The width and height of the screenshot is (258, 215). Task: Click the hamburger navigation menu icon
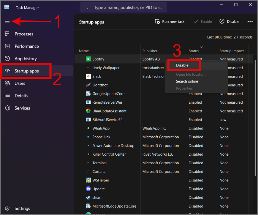(x=8, y=21)
